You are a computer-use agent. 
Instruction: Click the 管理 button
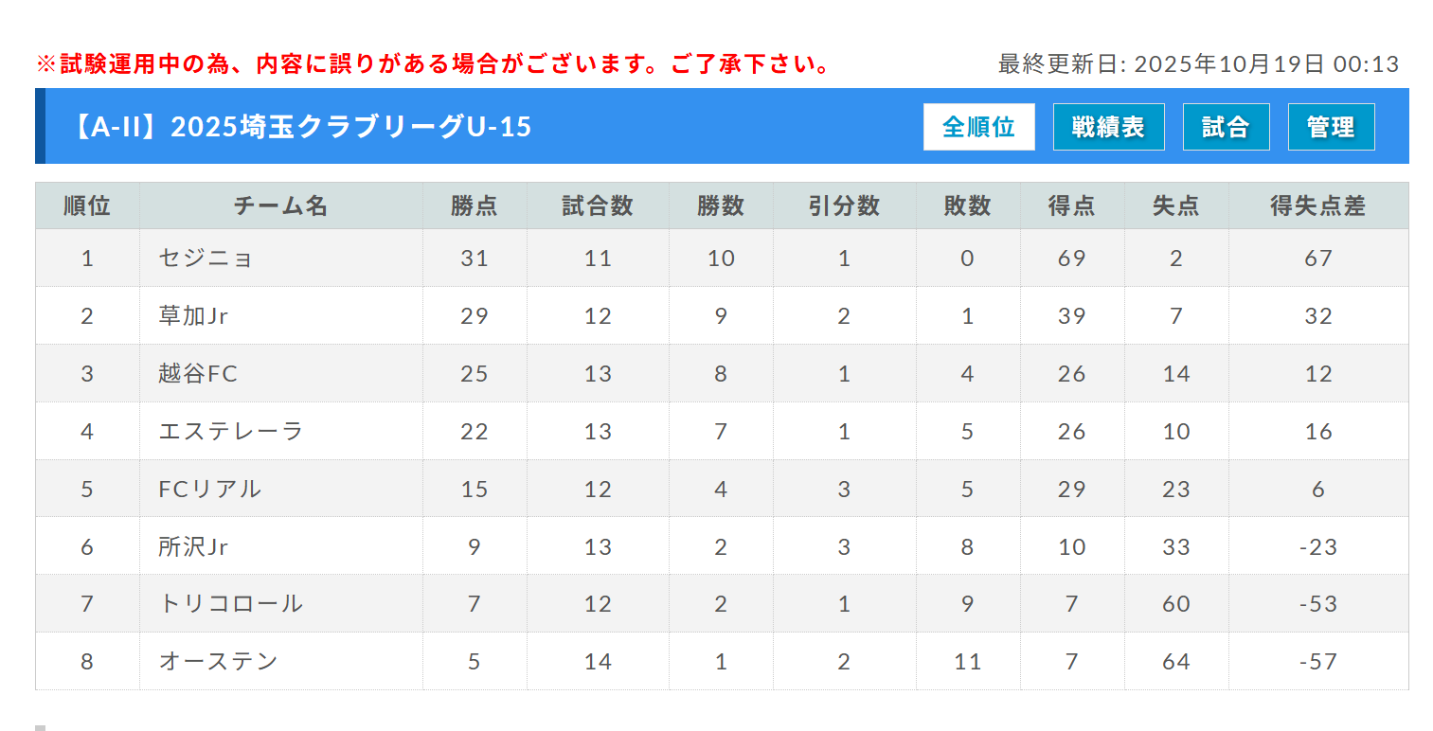1331,127
